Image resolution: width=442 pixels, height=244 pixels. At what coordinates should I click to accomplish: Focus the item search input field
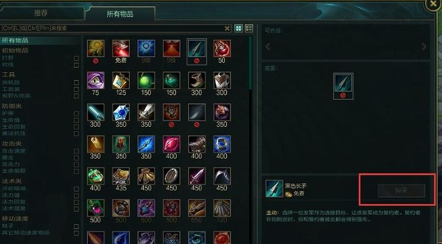[112, 28]
